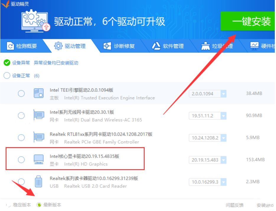The image size is (276, 211).
Task: Click the Realtek RTL81xx network adapter icon
Action: coord(39,137)
